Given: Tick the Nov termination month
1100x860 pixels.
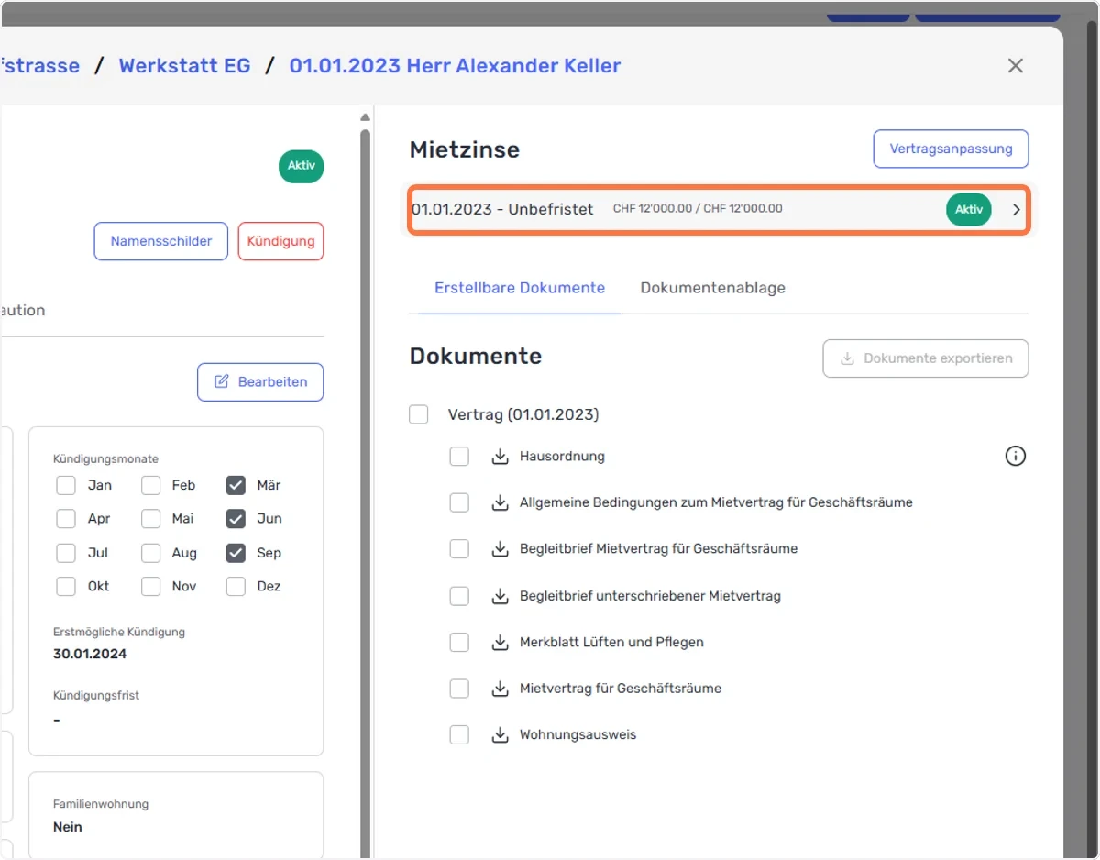Looking at the screenshot, I should tap(151, 587).
